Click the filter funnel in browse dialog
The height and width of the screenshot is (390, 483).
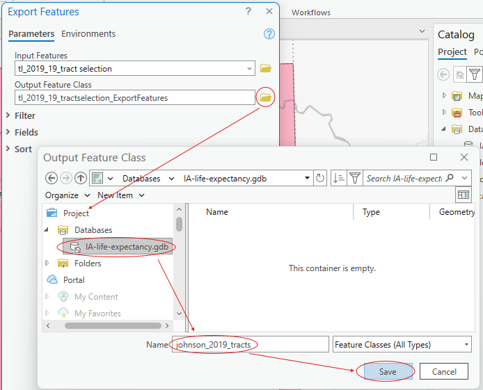pyautogui.click(x=355, y=178)
